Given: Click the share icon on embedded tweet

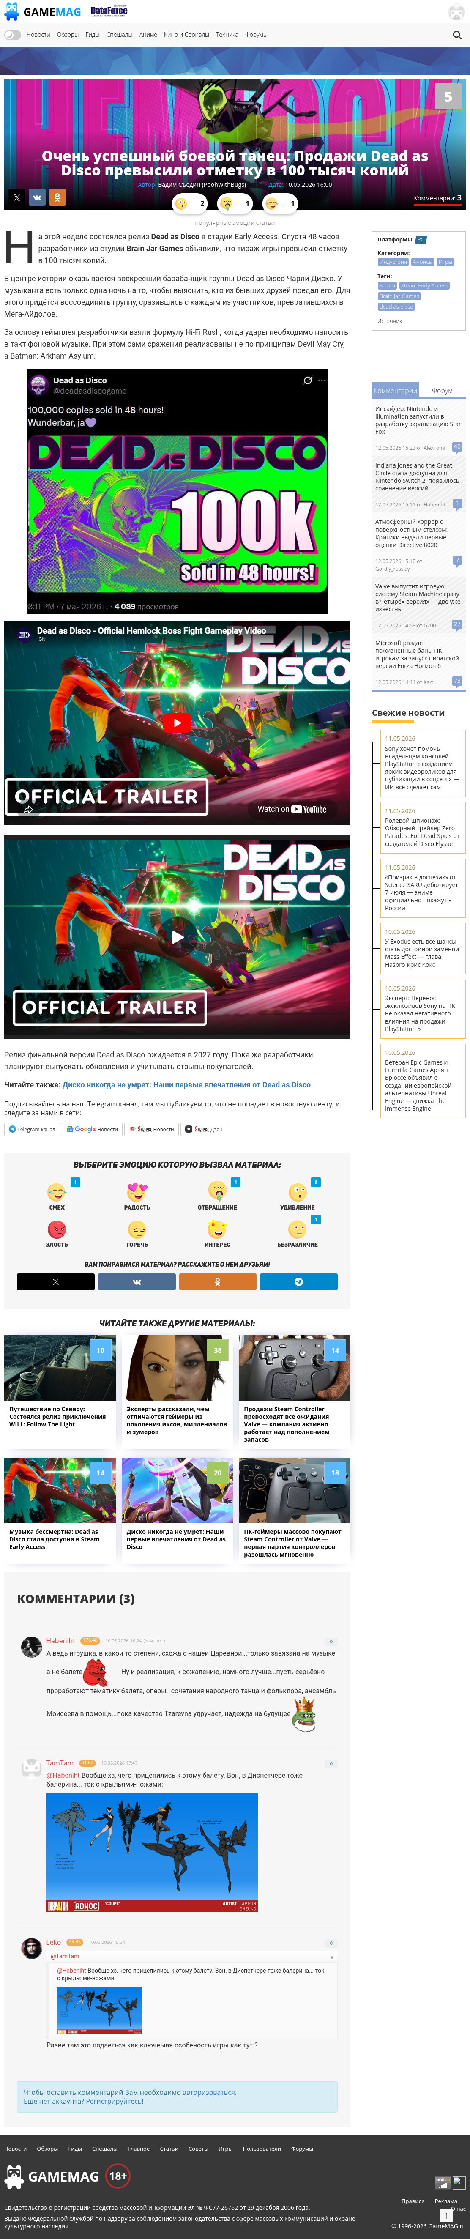Looking at the screenshot, I should pyautogui.click(x=307, y=380).
